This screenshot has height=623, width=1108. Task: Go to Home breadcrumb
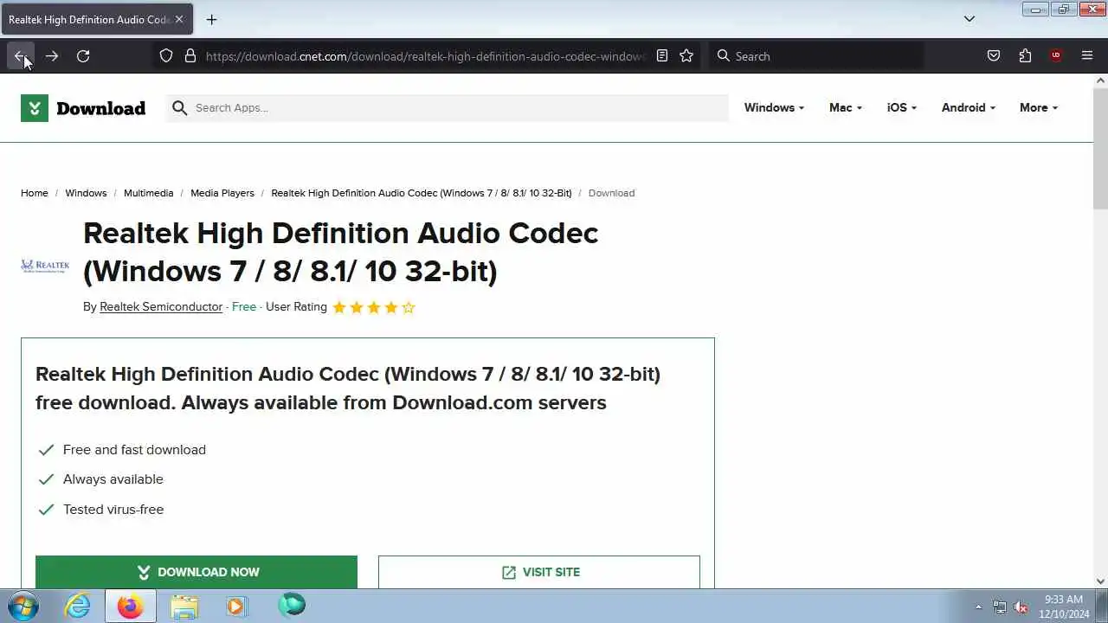coord(35,193)
